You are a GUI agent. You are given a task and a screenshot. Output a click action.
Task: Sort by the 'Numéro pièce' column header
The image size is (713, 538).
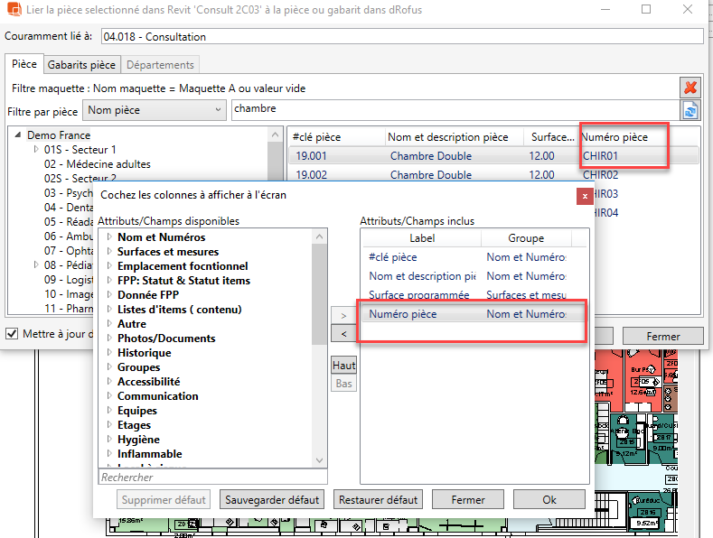click(624, 137)
